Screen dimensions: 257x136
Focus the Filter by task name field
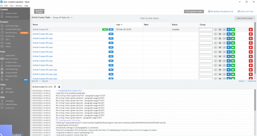click(x=153, y=18)
